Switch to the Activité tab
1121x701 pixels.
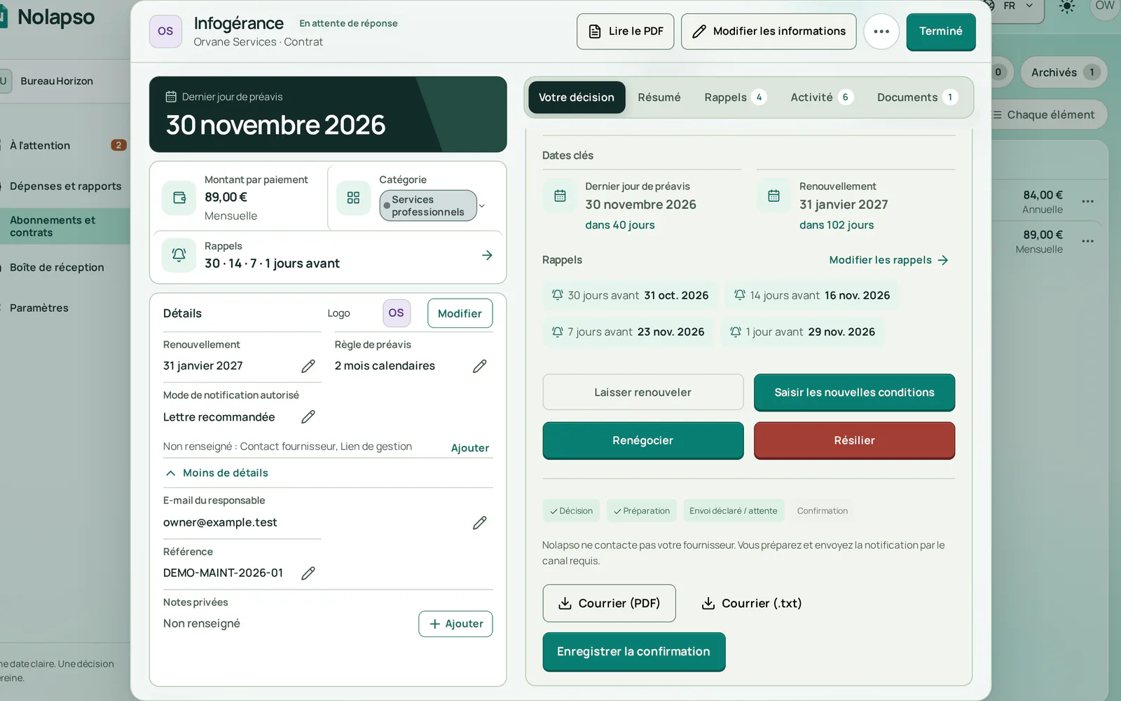pos(822,97)
